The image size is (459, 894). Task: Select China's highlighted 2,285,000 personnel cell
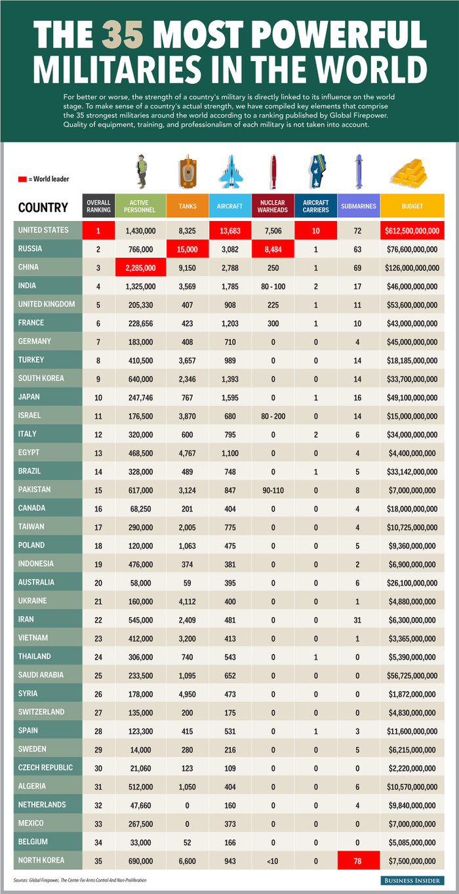139,268
